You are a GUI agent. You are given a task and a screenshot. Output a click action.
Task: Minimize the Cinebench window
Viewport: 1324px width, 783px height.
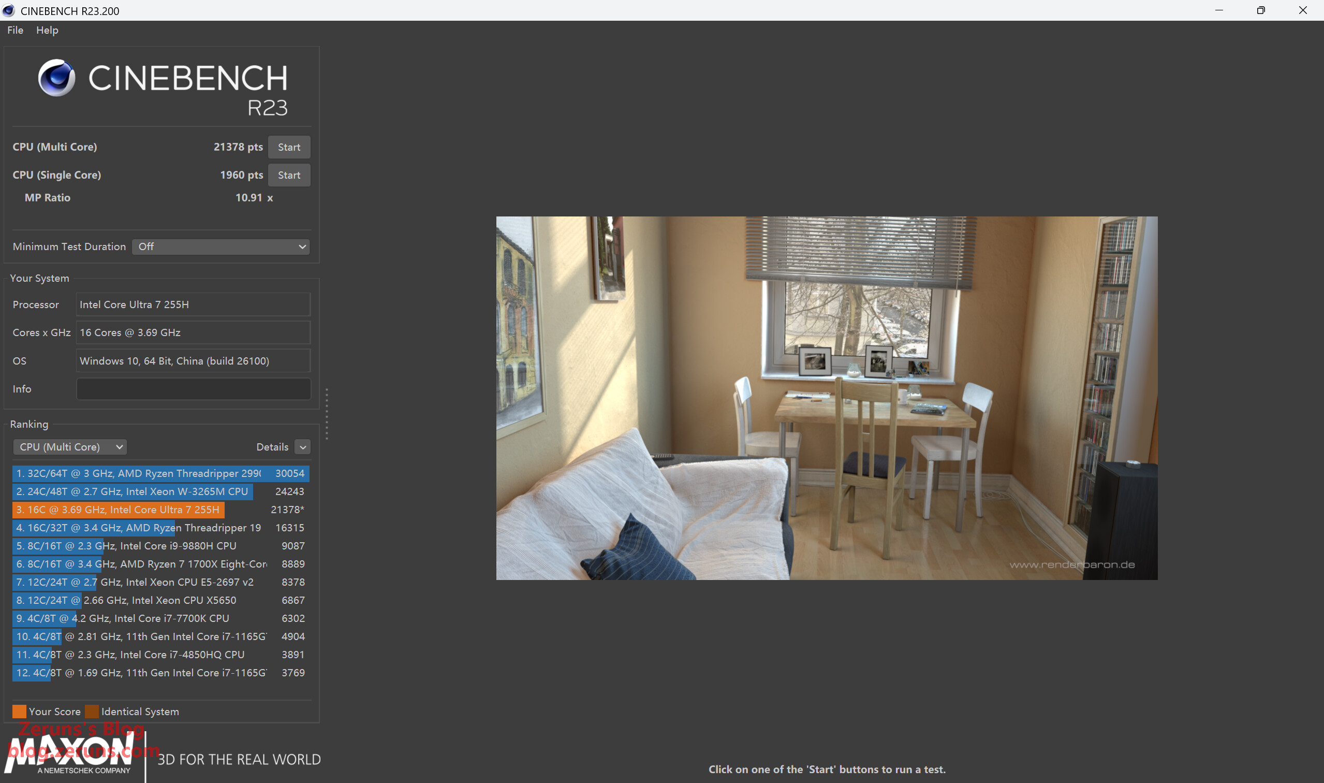click(x=1219, y=10)
